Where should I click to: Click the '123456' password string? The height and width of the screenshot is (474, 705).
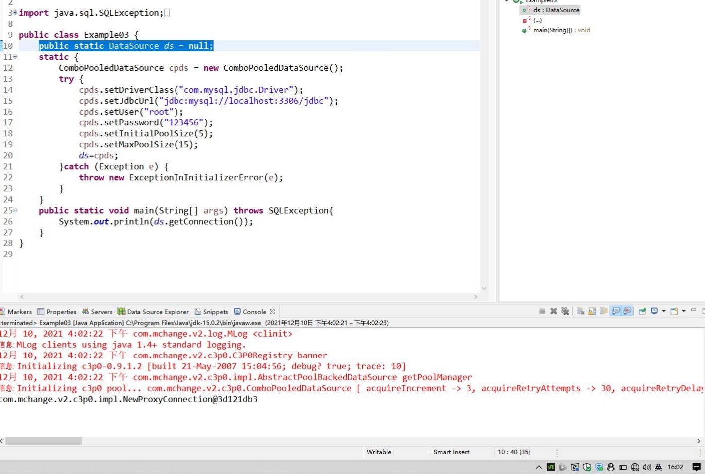click(x=183, y=122)
